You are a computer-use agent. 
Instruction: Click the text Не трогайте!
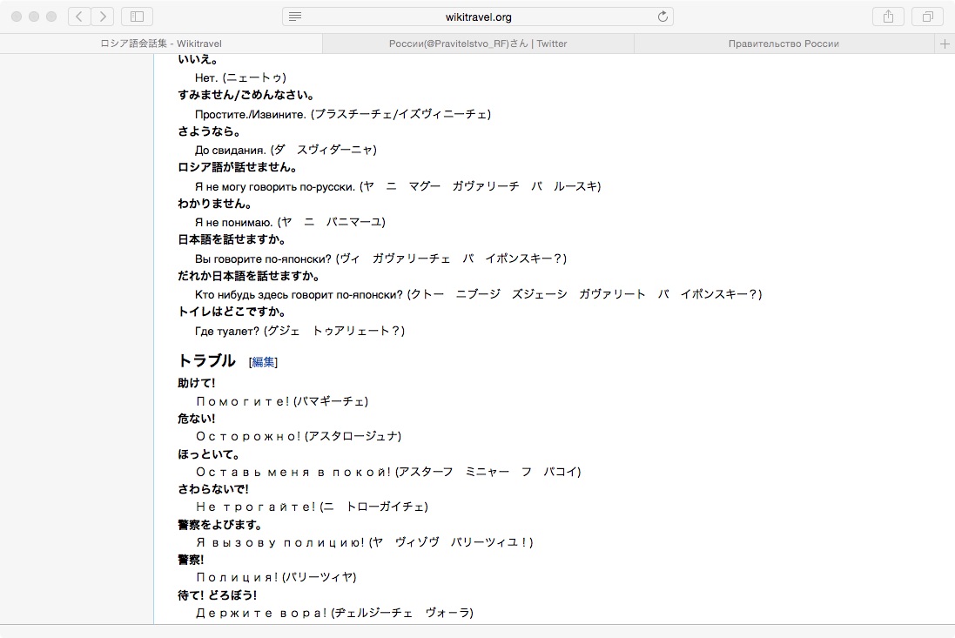(256, 507)
